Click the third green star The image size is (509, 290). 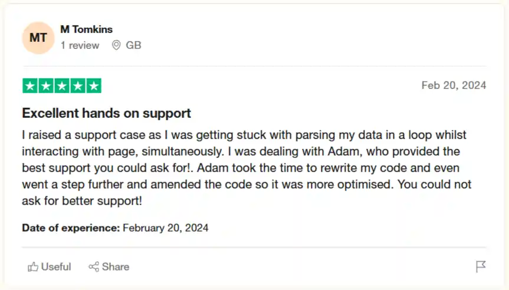[62, 86]
